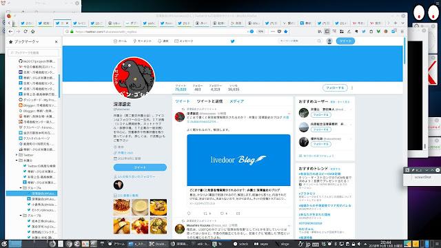Click the wide ツイート button under profile bio

pos(140,167)
